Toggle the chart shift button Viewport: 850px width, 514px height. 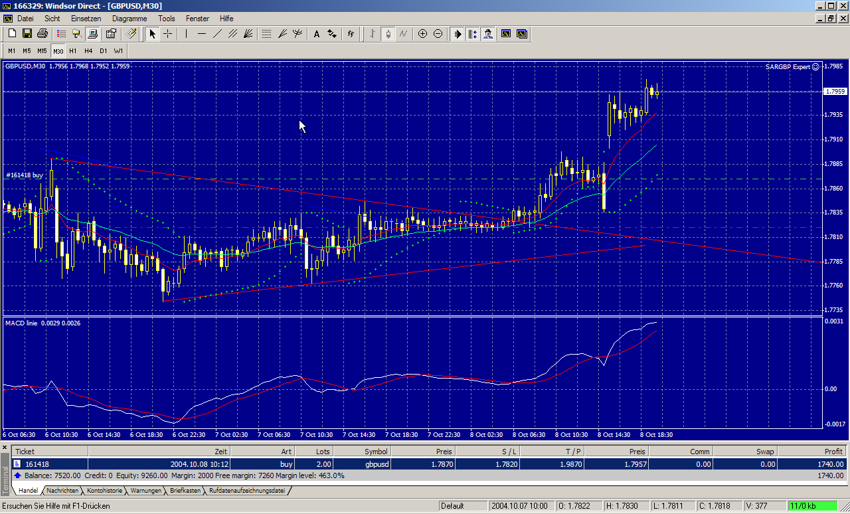(x=473, y=34)
